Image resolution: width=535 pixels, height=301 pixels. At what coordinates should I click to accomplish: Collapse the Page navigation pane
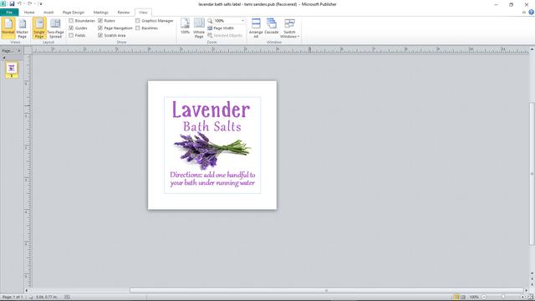pyautogui.click(x=19, y=51)
